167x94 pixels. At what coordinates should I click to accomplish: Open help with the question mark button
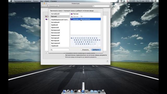[107, 61]
